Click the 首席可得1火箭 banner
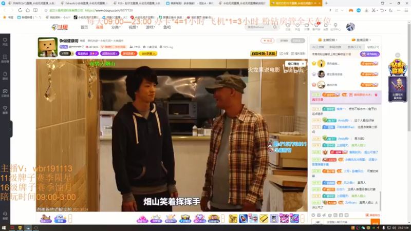411x231 pixels. (264, 53)
